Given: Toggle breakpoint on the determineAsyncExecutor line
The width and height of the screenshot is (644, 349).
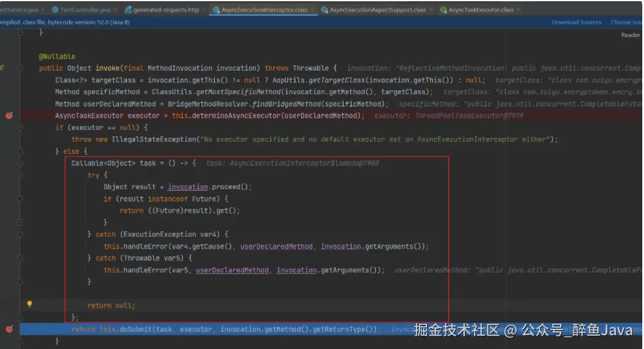Looking at the screenshot, I should coord(9,116).
